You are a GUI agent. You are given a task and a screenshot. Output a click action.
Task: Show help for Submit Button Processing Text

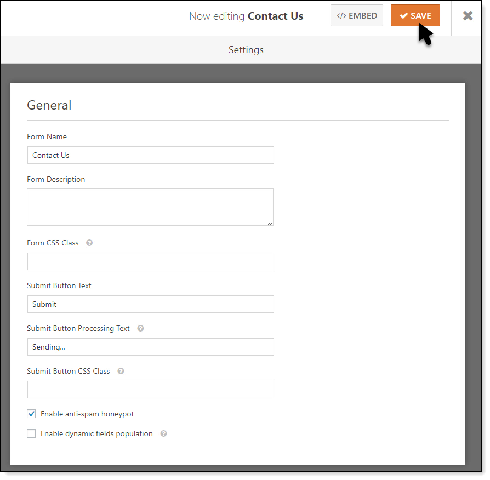(140, 328)
